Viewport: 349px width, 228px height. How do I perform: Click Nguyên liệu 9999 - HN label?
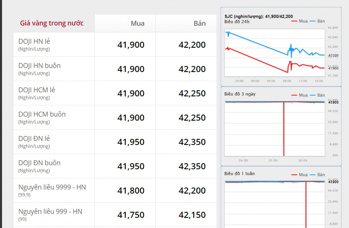52,187
